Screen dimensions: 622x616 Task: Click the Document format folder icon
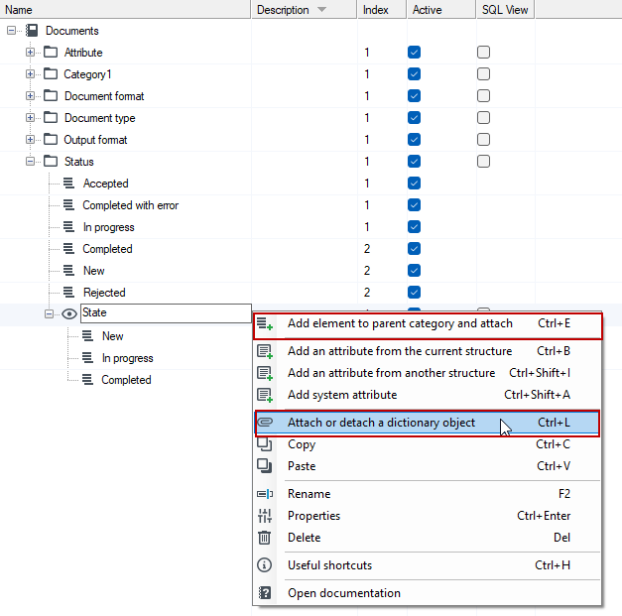coord(51,95)
